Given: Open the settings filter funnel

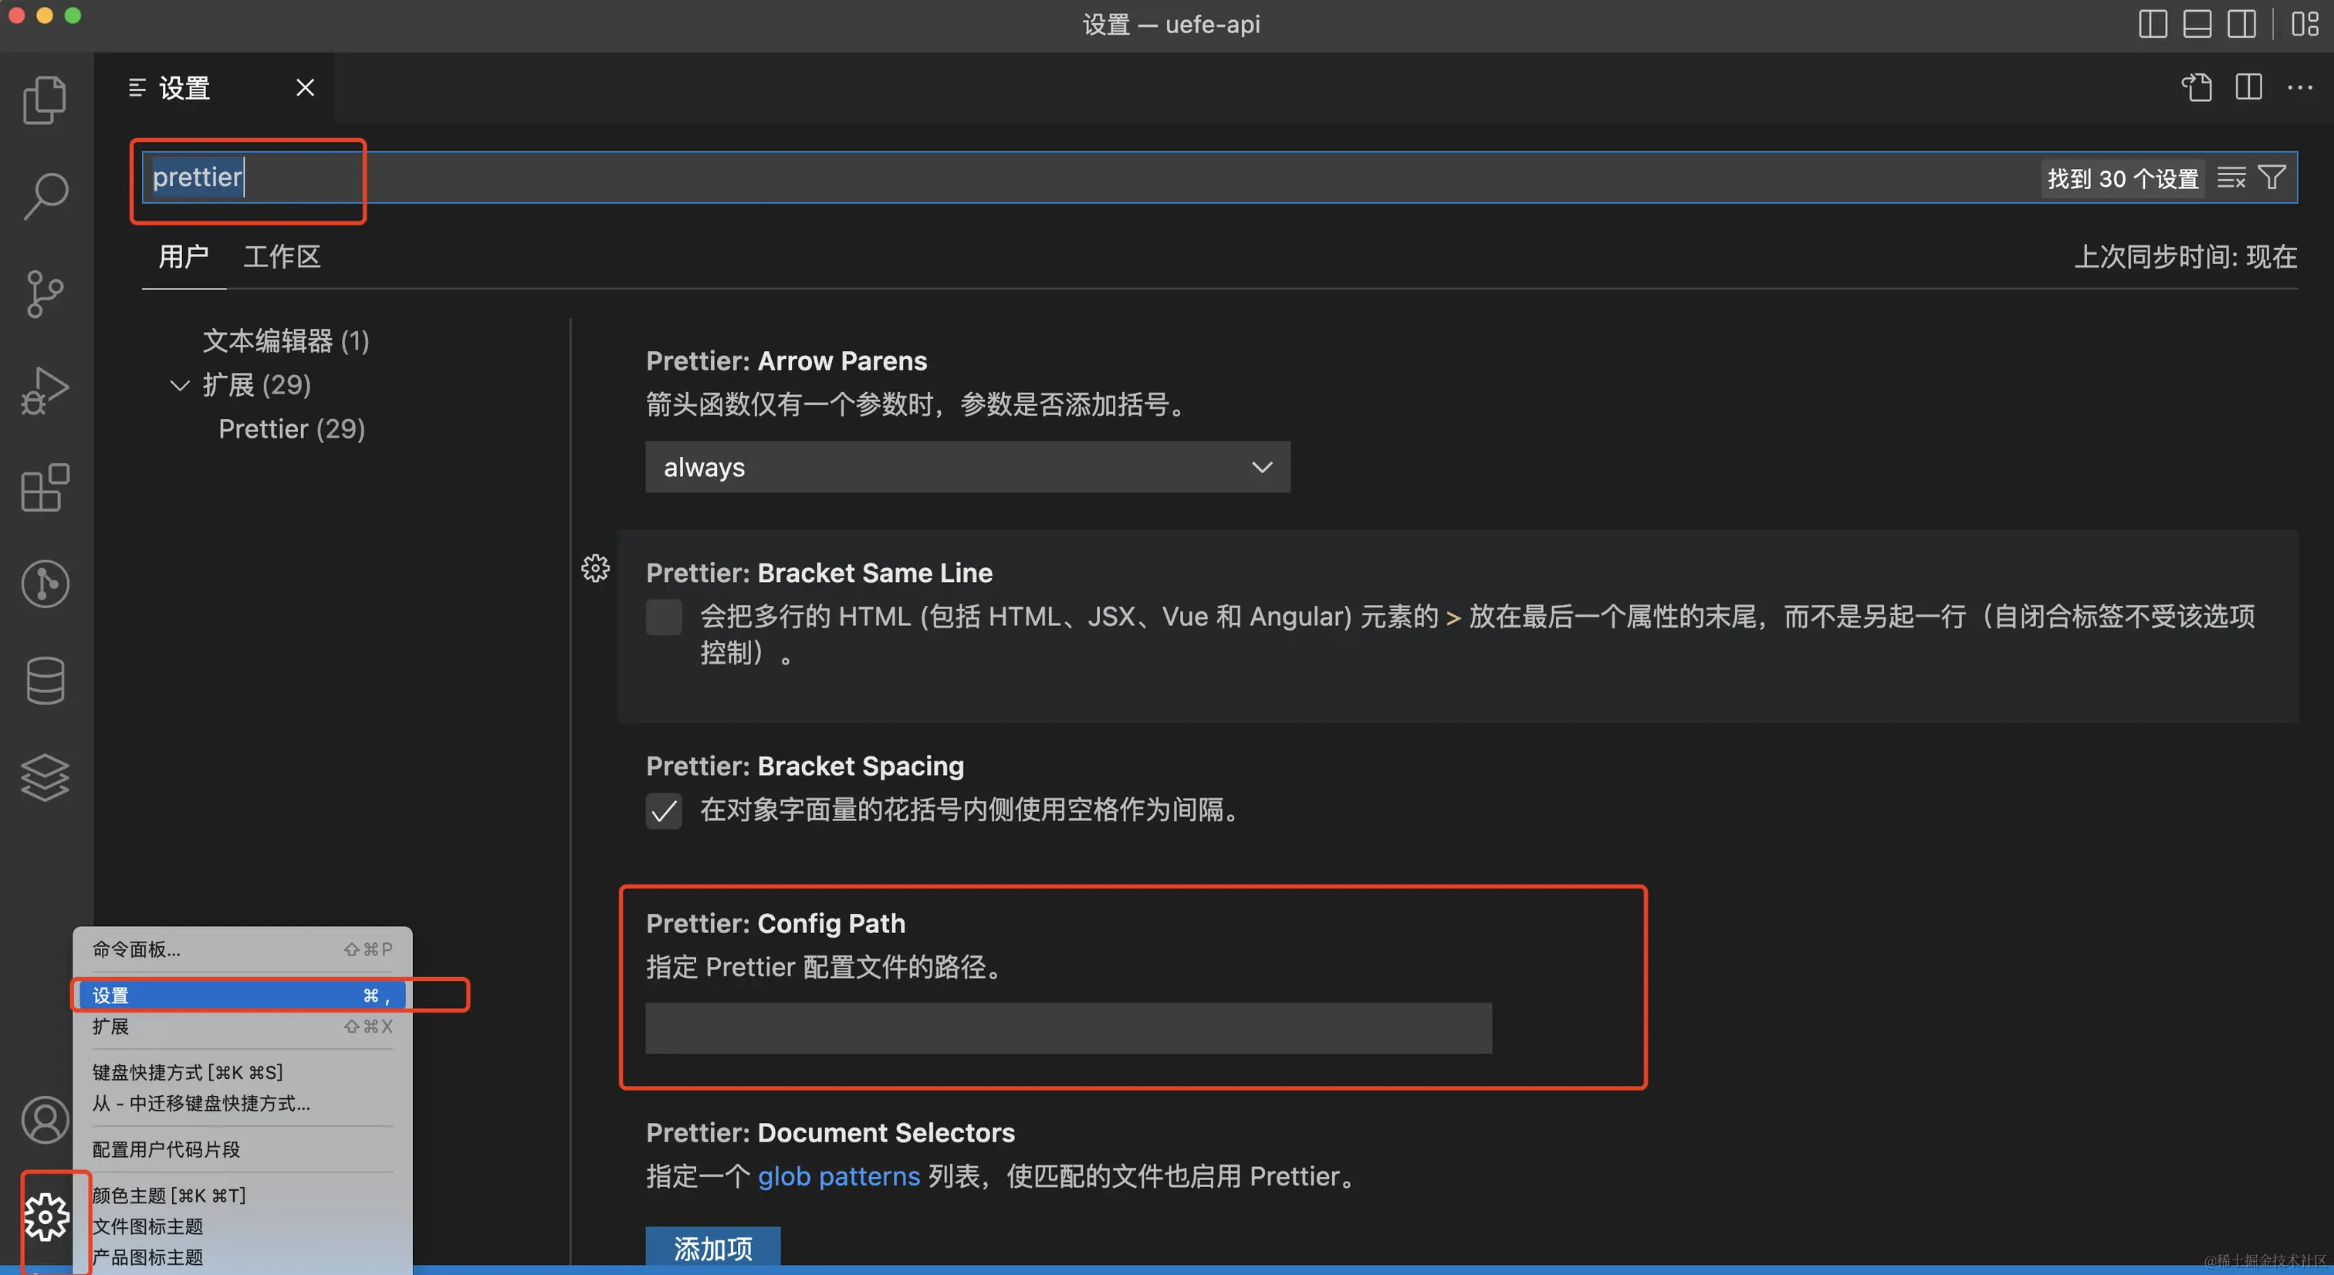Looking at the screenshot, I should 2271,178.
